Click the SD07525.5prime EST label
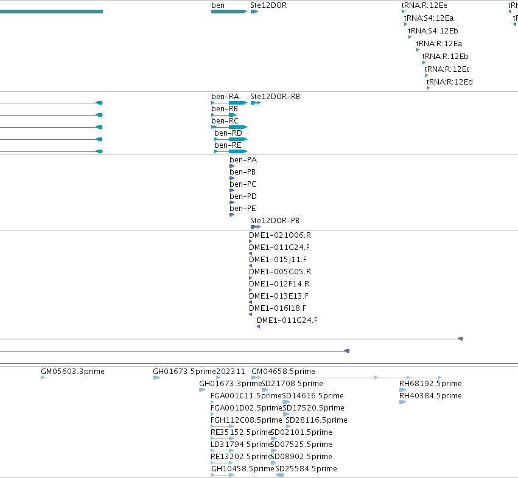518x478 pixels. tap(301, 445)
